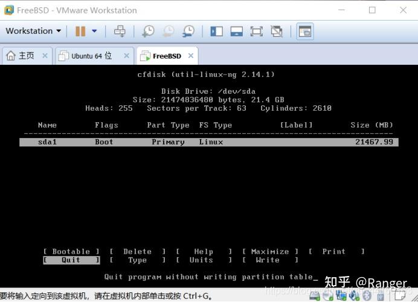Image resolution: width=418 pixels, height=302 pixels.
Task: Expand the power options arrow beside pause
Action: (94, 31)
